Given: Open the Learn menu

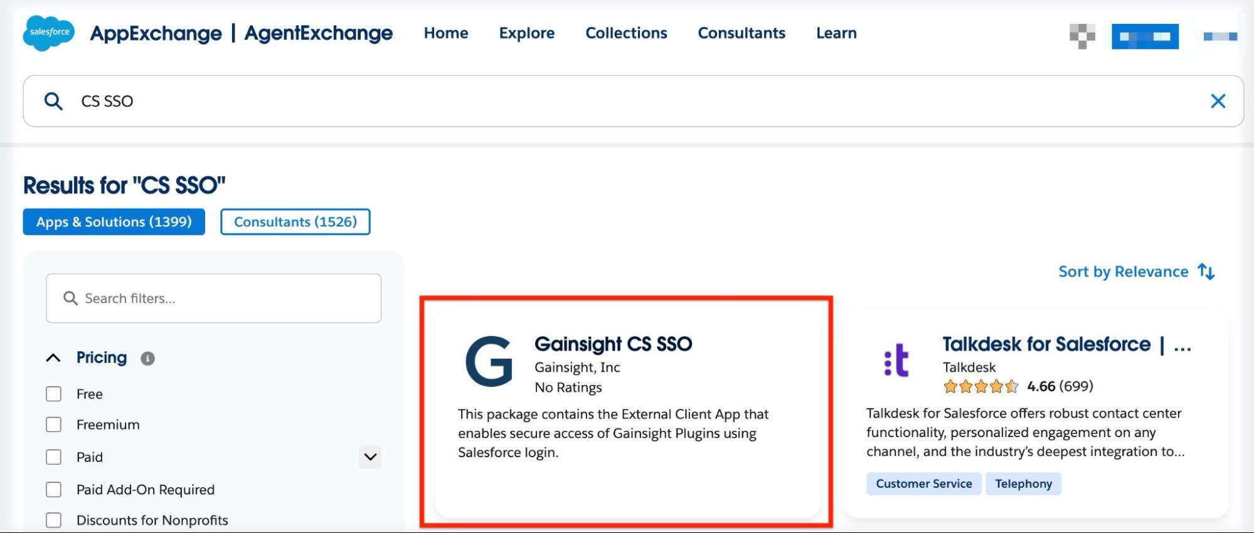Looking at the screenshot, I should point(836,33).
